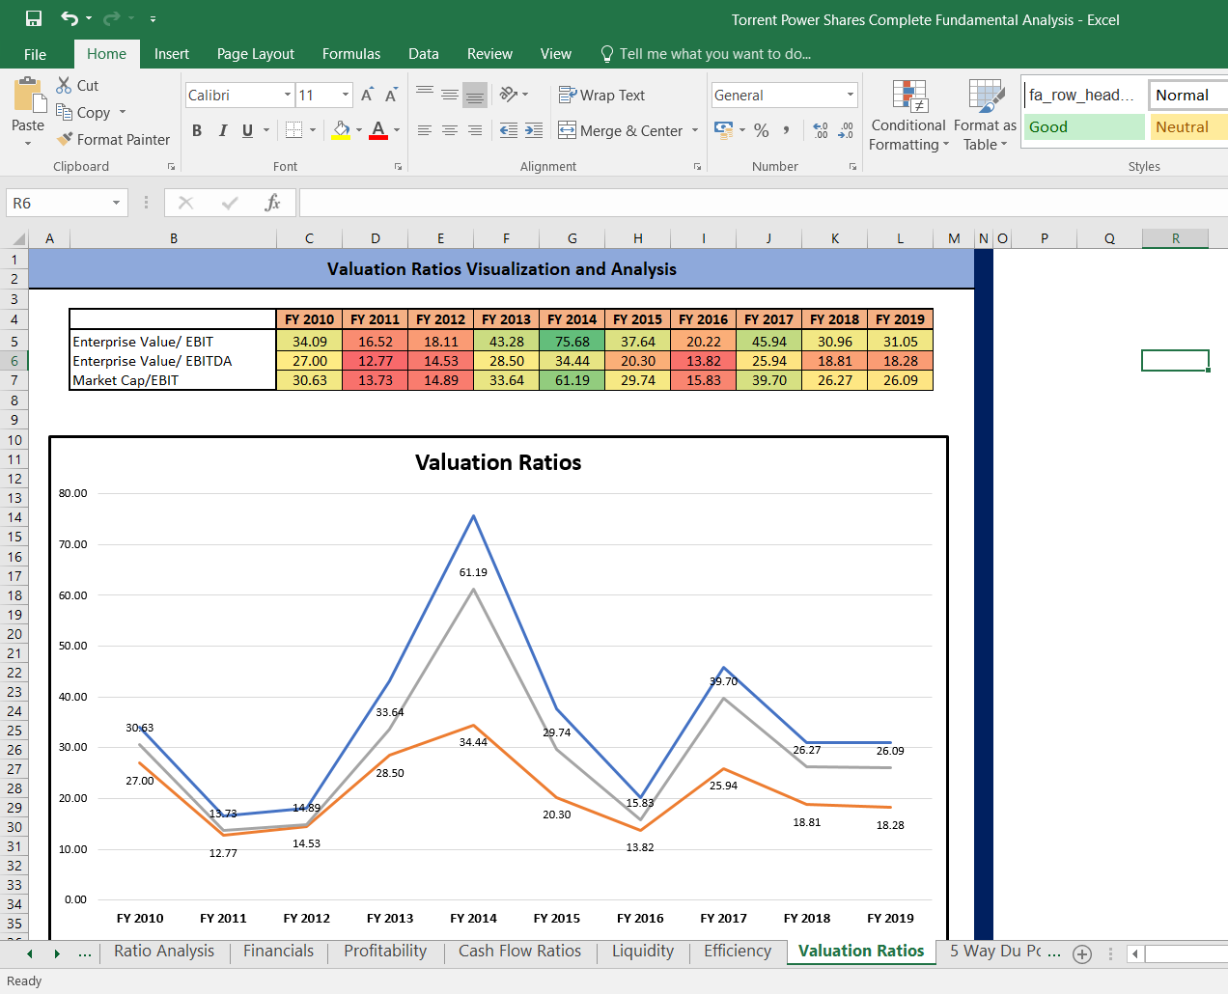Apply the Neutral cell style
Screen dimensions: 1228x994
1188,126
